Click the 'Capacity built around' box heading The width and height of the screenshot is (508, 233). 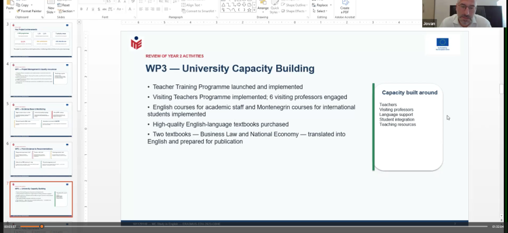click(409, 93)
